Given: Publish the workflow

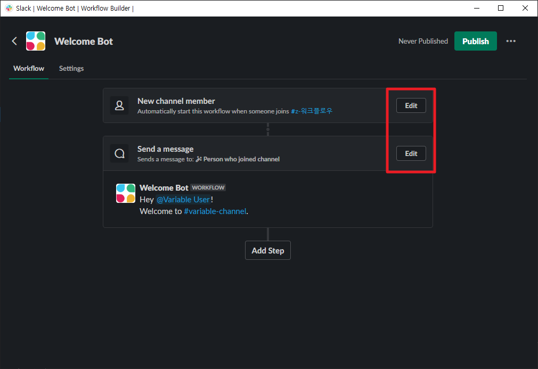Looking at the screenshot, I should coord(476,41).
